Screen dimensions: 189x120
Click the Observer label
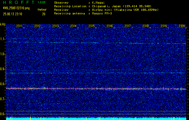tap(61, 3)
